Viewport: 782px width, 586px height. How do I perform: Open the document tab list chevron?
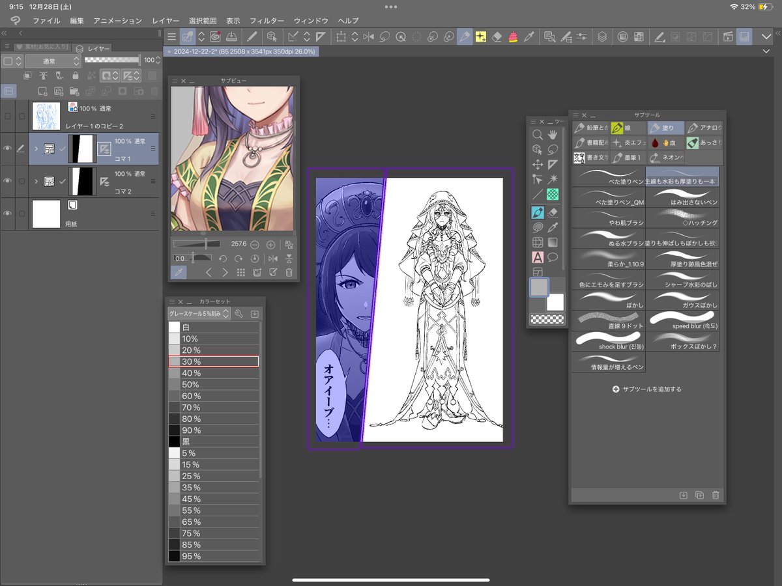766,51
